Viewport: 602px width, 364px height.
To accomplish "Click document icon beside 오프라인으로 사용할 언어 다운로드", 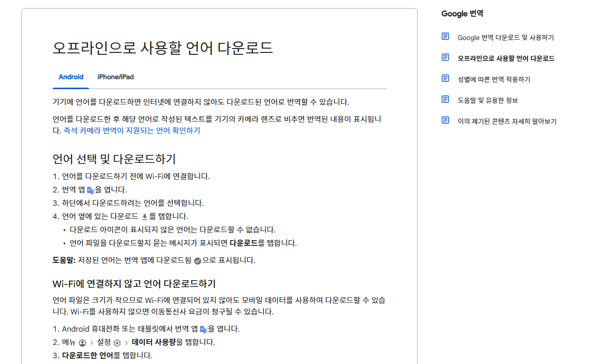I will pos(445,58).
